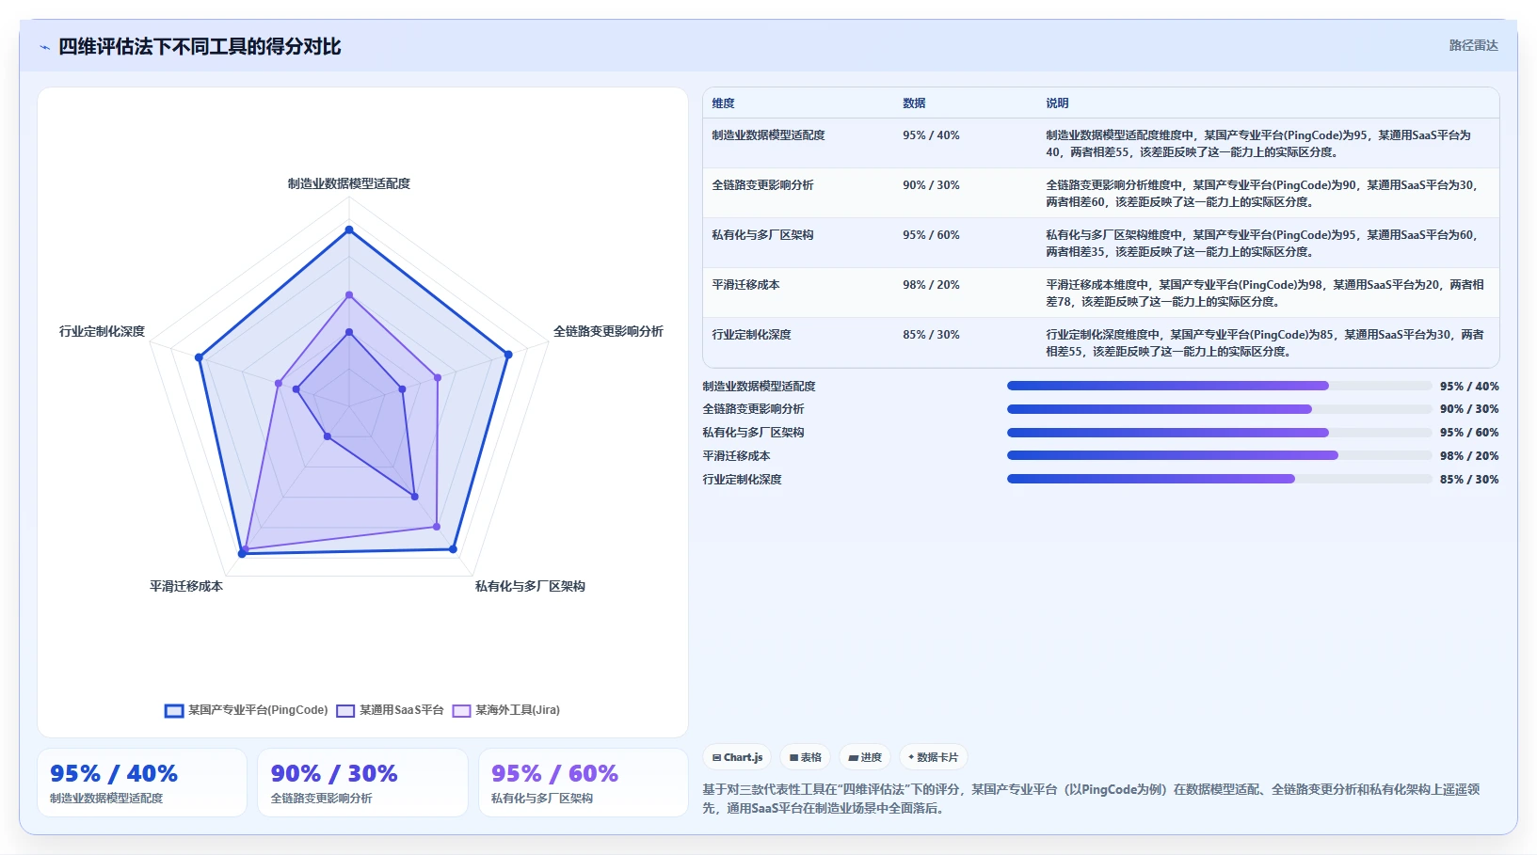
Task: Click progress list label 平滑迁移成本
Action: (x=736, y=456)
